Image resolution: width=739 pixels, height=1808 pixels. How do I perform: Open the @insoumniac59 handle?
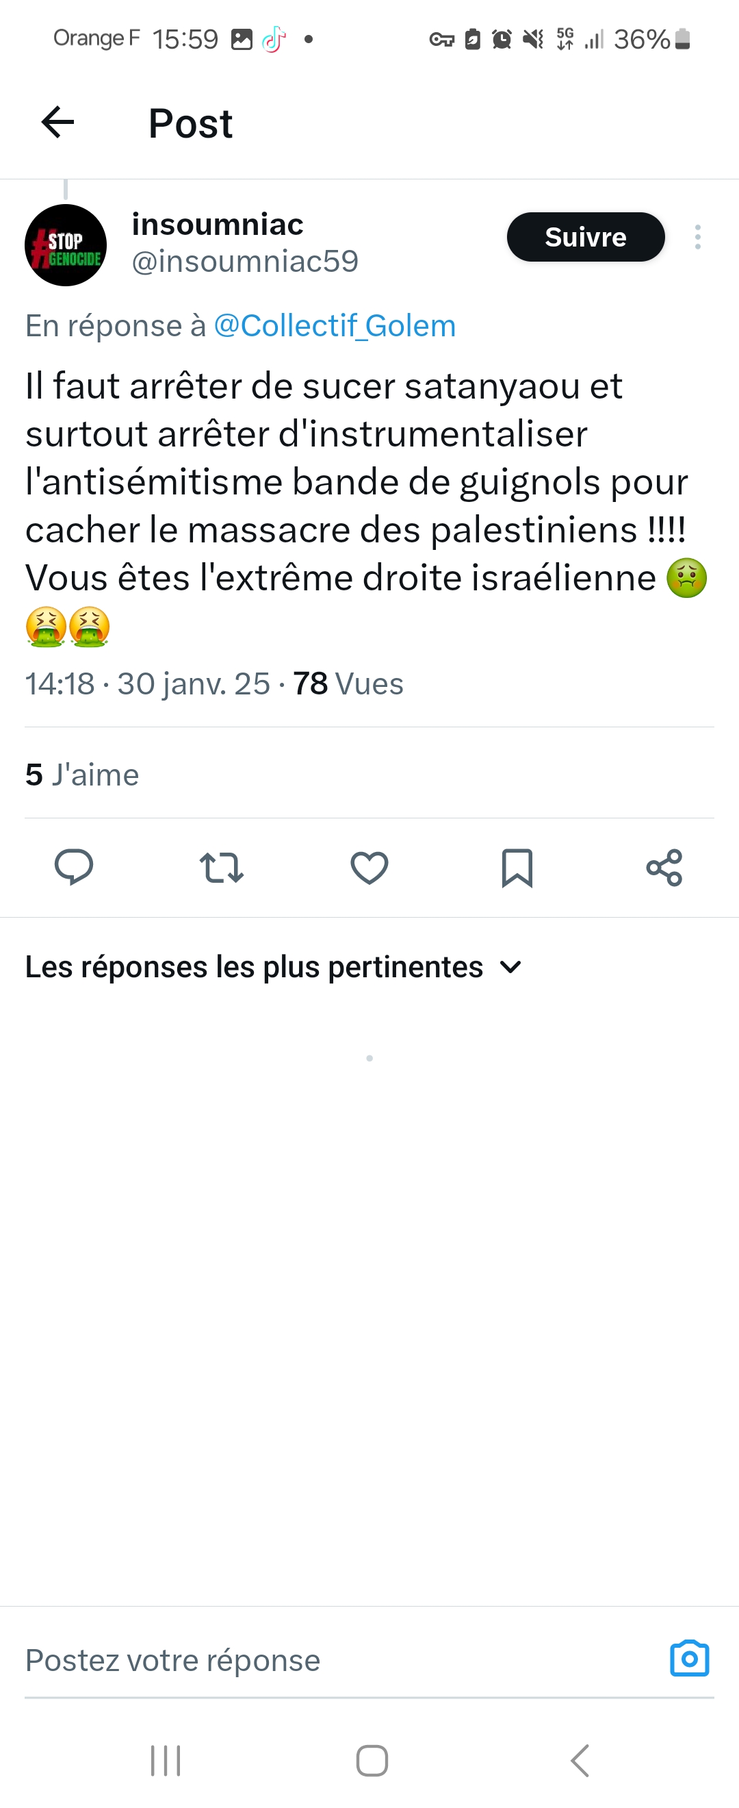pos(245,262)
